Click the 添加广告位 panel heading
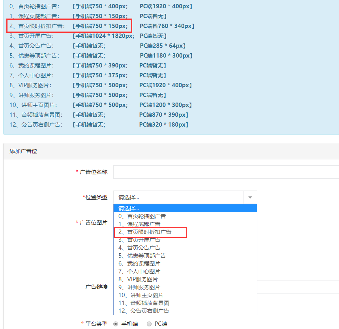Image resolution: width=339 pixels, height=329 pixels. (x=23, y=151)
